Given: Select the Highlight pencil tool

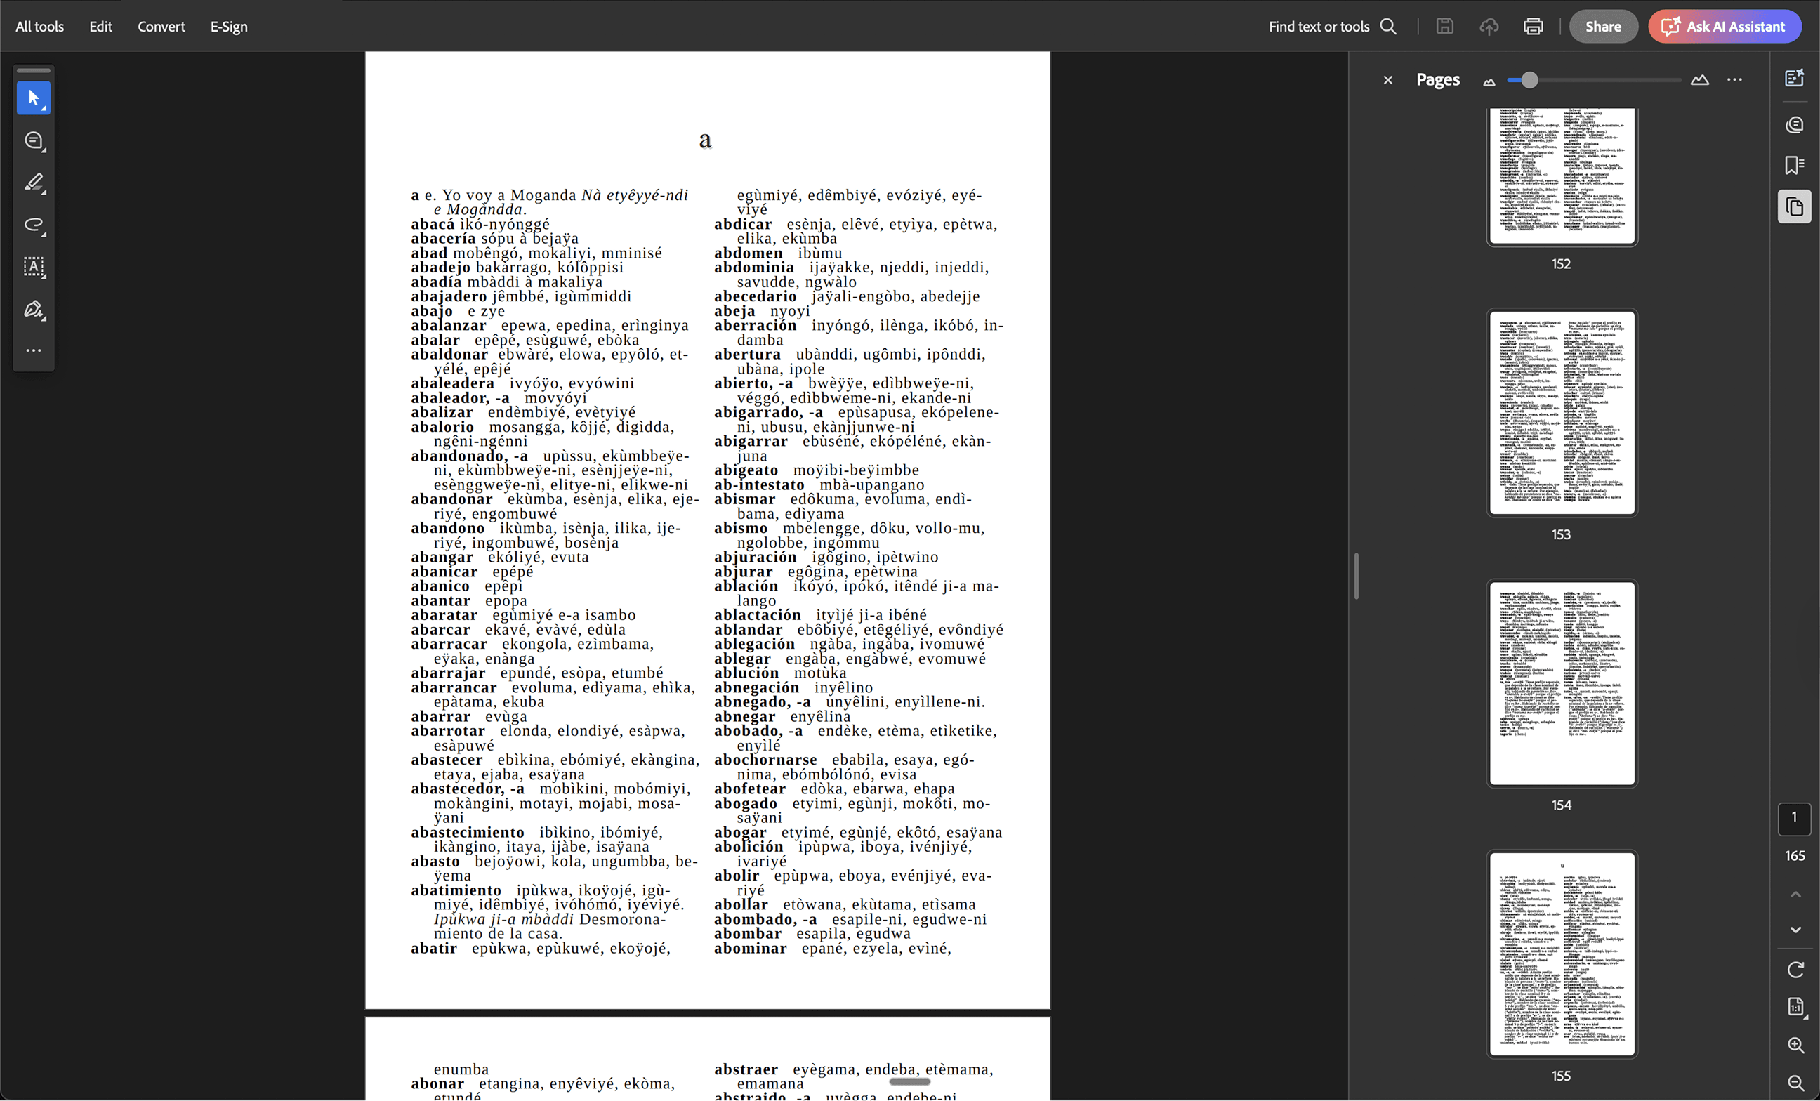Looking at the screenshot, I should 33,183.
